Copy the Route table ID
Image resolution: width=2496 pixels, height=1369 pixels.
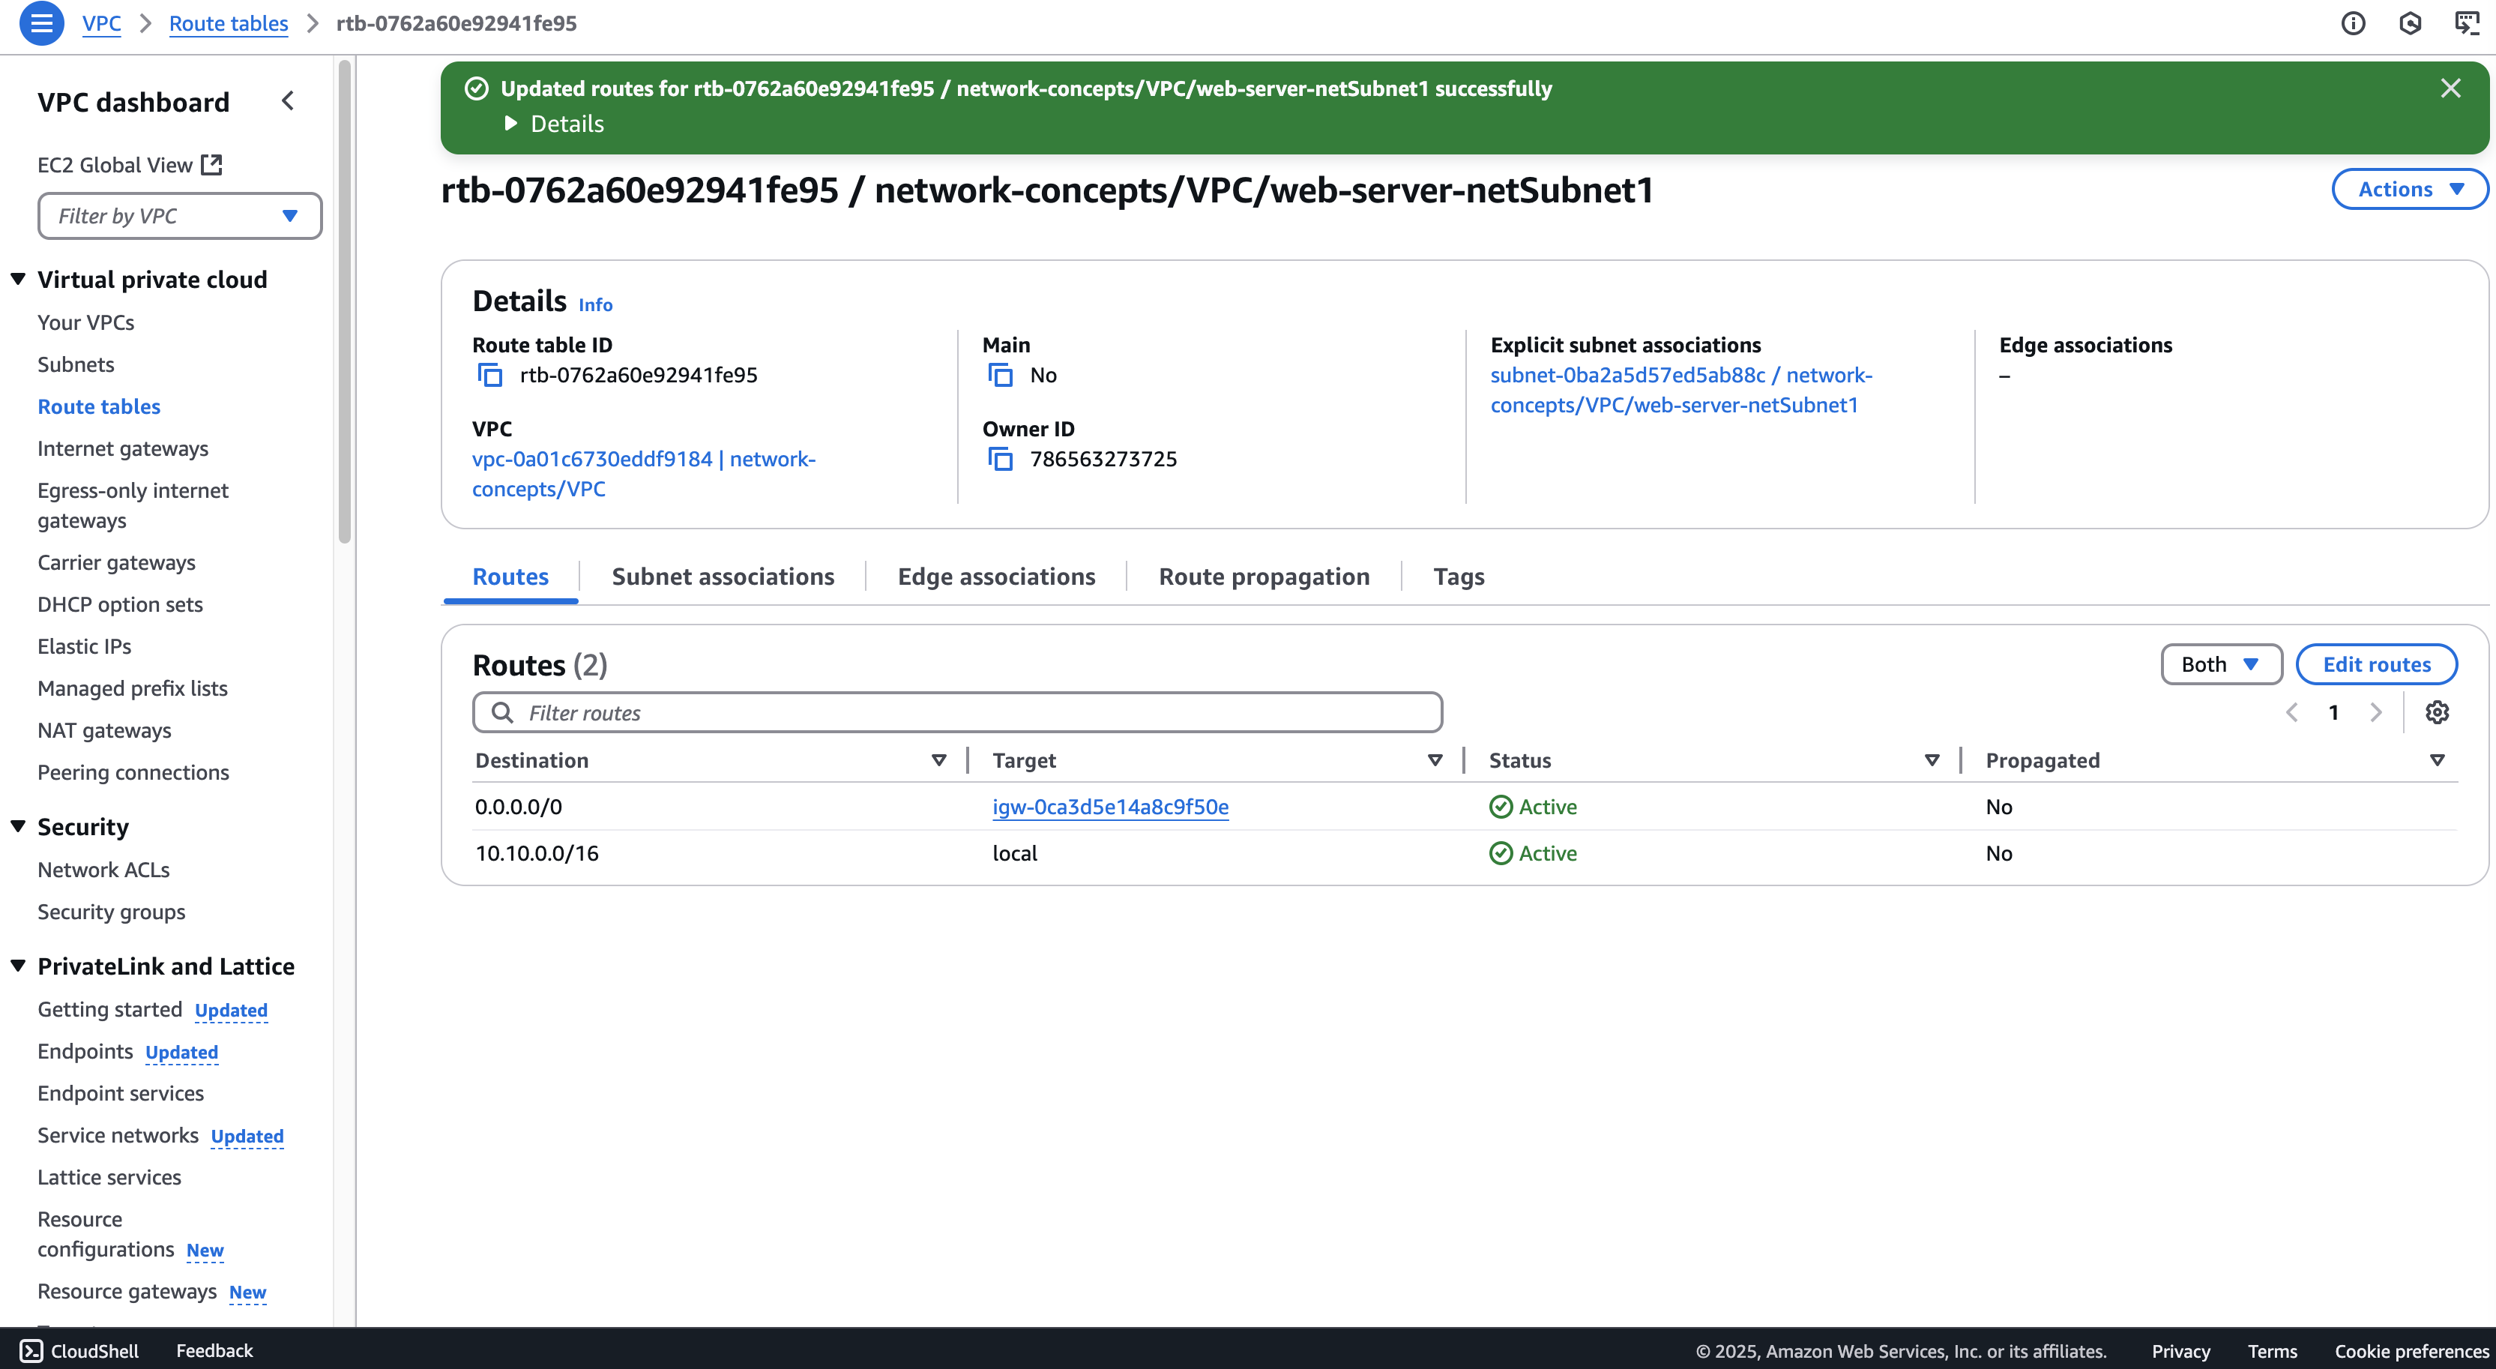490,375
